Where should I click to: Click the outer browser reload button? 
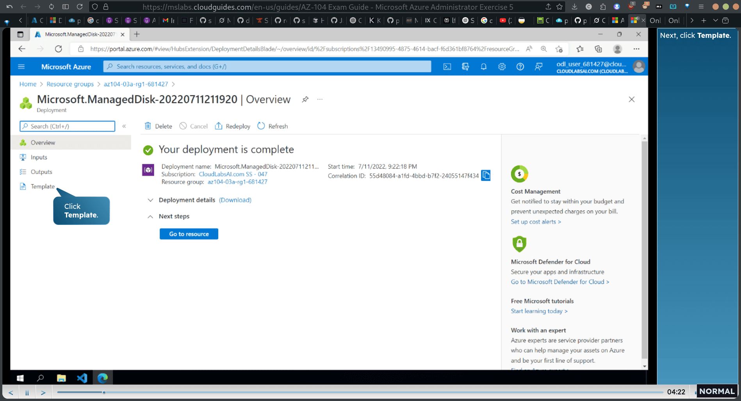(80, 7)
